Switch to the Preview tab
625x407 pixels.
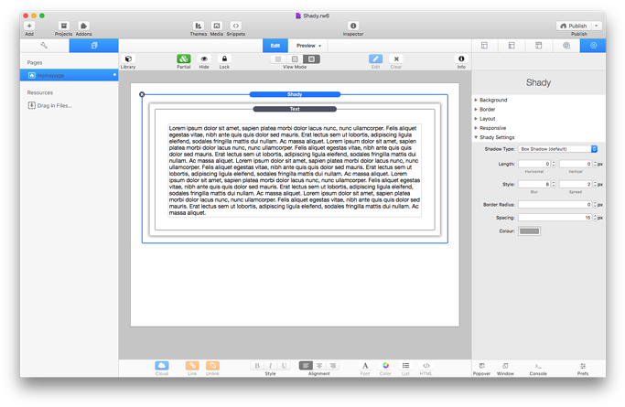(x=308, y=45)
